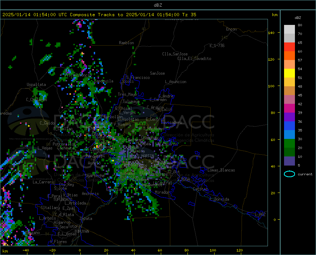The height and width of the screenshot is (255, 316).
Task: Click the Manzano label at bottom left
Action: click(x=32, y=233)
